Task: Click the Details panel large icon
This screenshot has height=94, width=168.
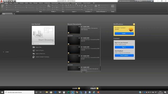Action: click(x=113, y=6)
